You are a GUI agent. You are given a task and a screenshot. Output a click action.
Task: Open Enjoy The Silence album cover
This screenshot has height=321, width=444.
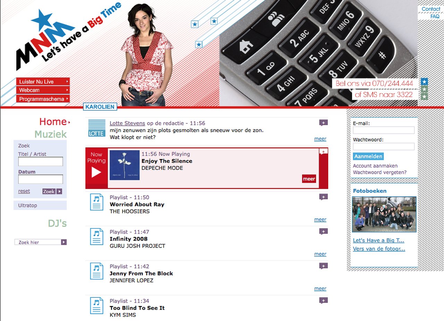coord(125,165)
